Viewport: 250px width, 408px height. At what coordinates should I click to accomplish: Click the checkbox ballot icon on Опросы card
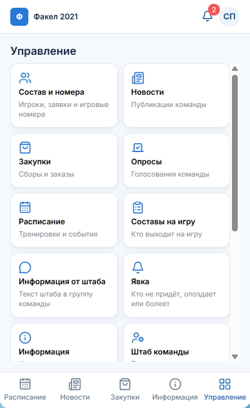pos(138,148)
